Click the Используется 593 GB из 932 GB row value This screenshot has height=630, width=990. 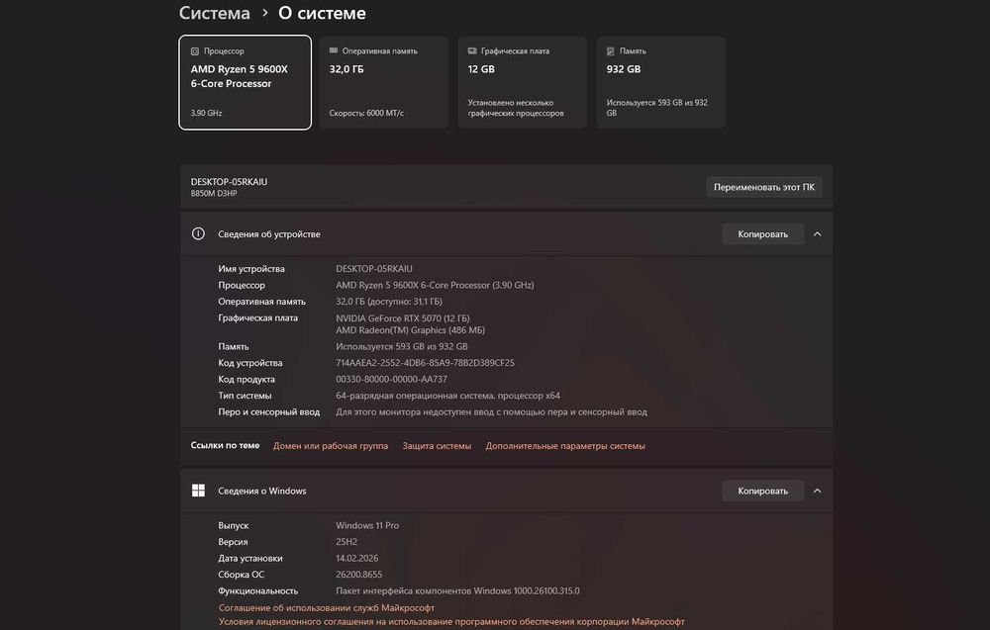[x=402, y=347]
